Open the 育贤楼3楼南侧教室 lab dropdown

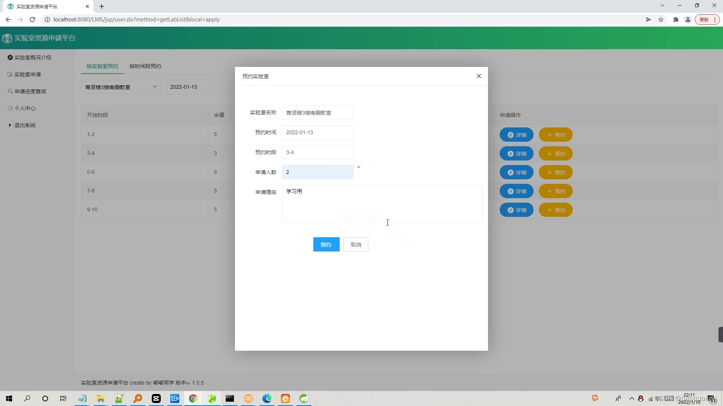coord(120,87)
